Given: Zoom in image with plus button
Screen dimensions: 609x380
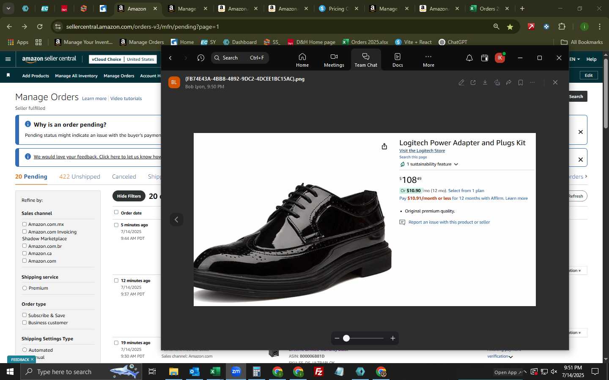Looking at the screenshot, I should click(x=393, y=338).
